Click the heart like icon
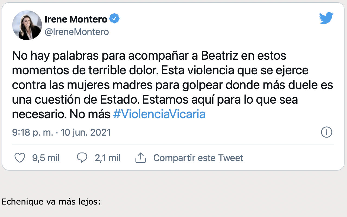Image resolution: width=347 pixels, height=217 pixels. (20, 158)
